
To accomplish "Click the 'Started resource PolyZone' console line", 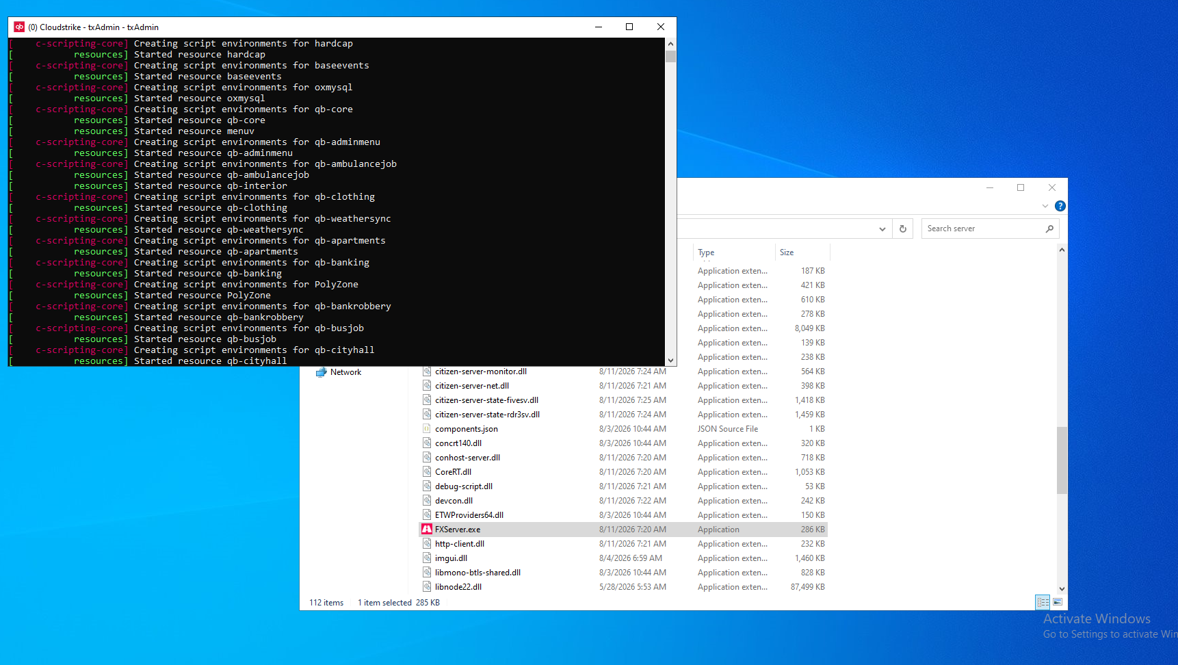I will coord(202,296).
